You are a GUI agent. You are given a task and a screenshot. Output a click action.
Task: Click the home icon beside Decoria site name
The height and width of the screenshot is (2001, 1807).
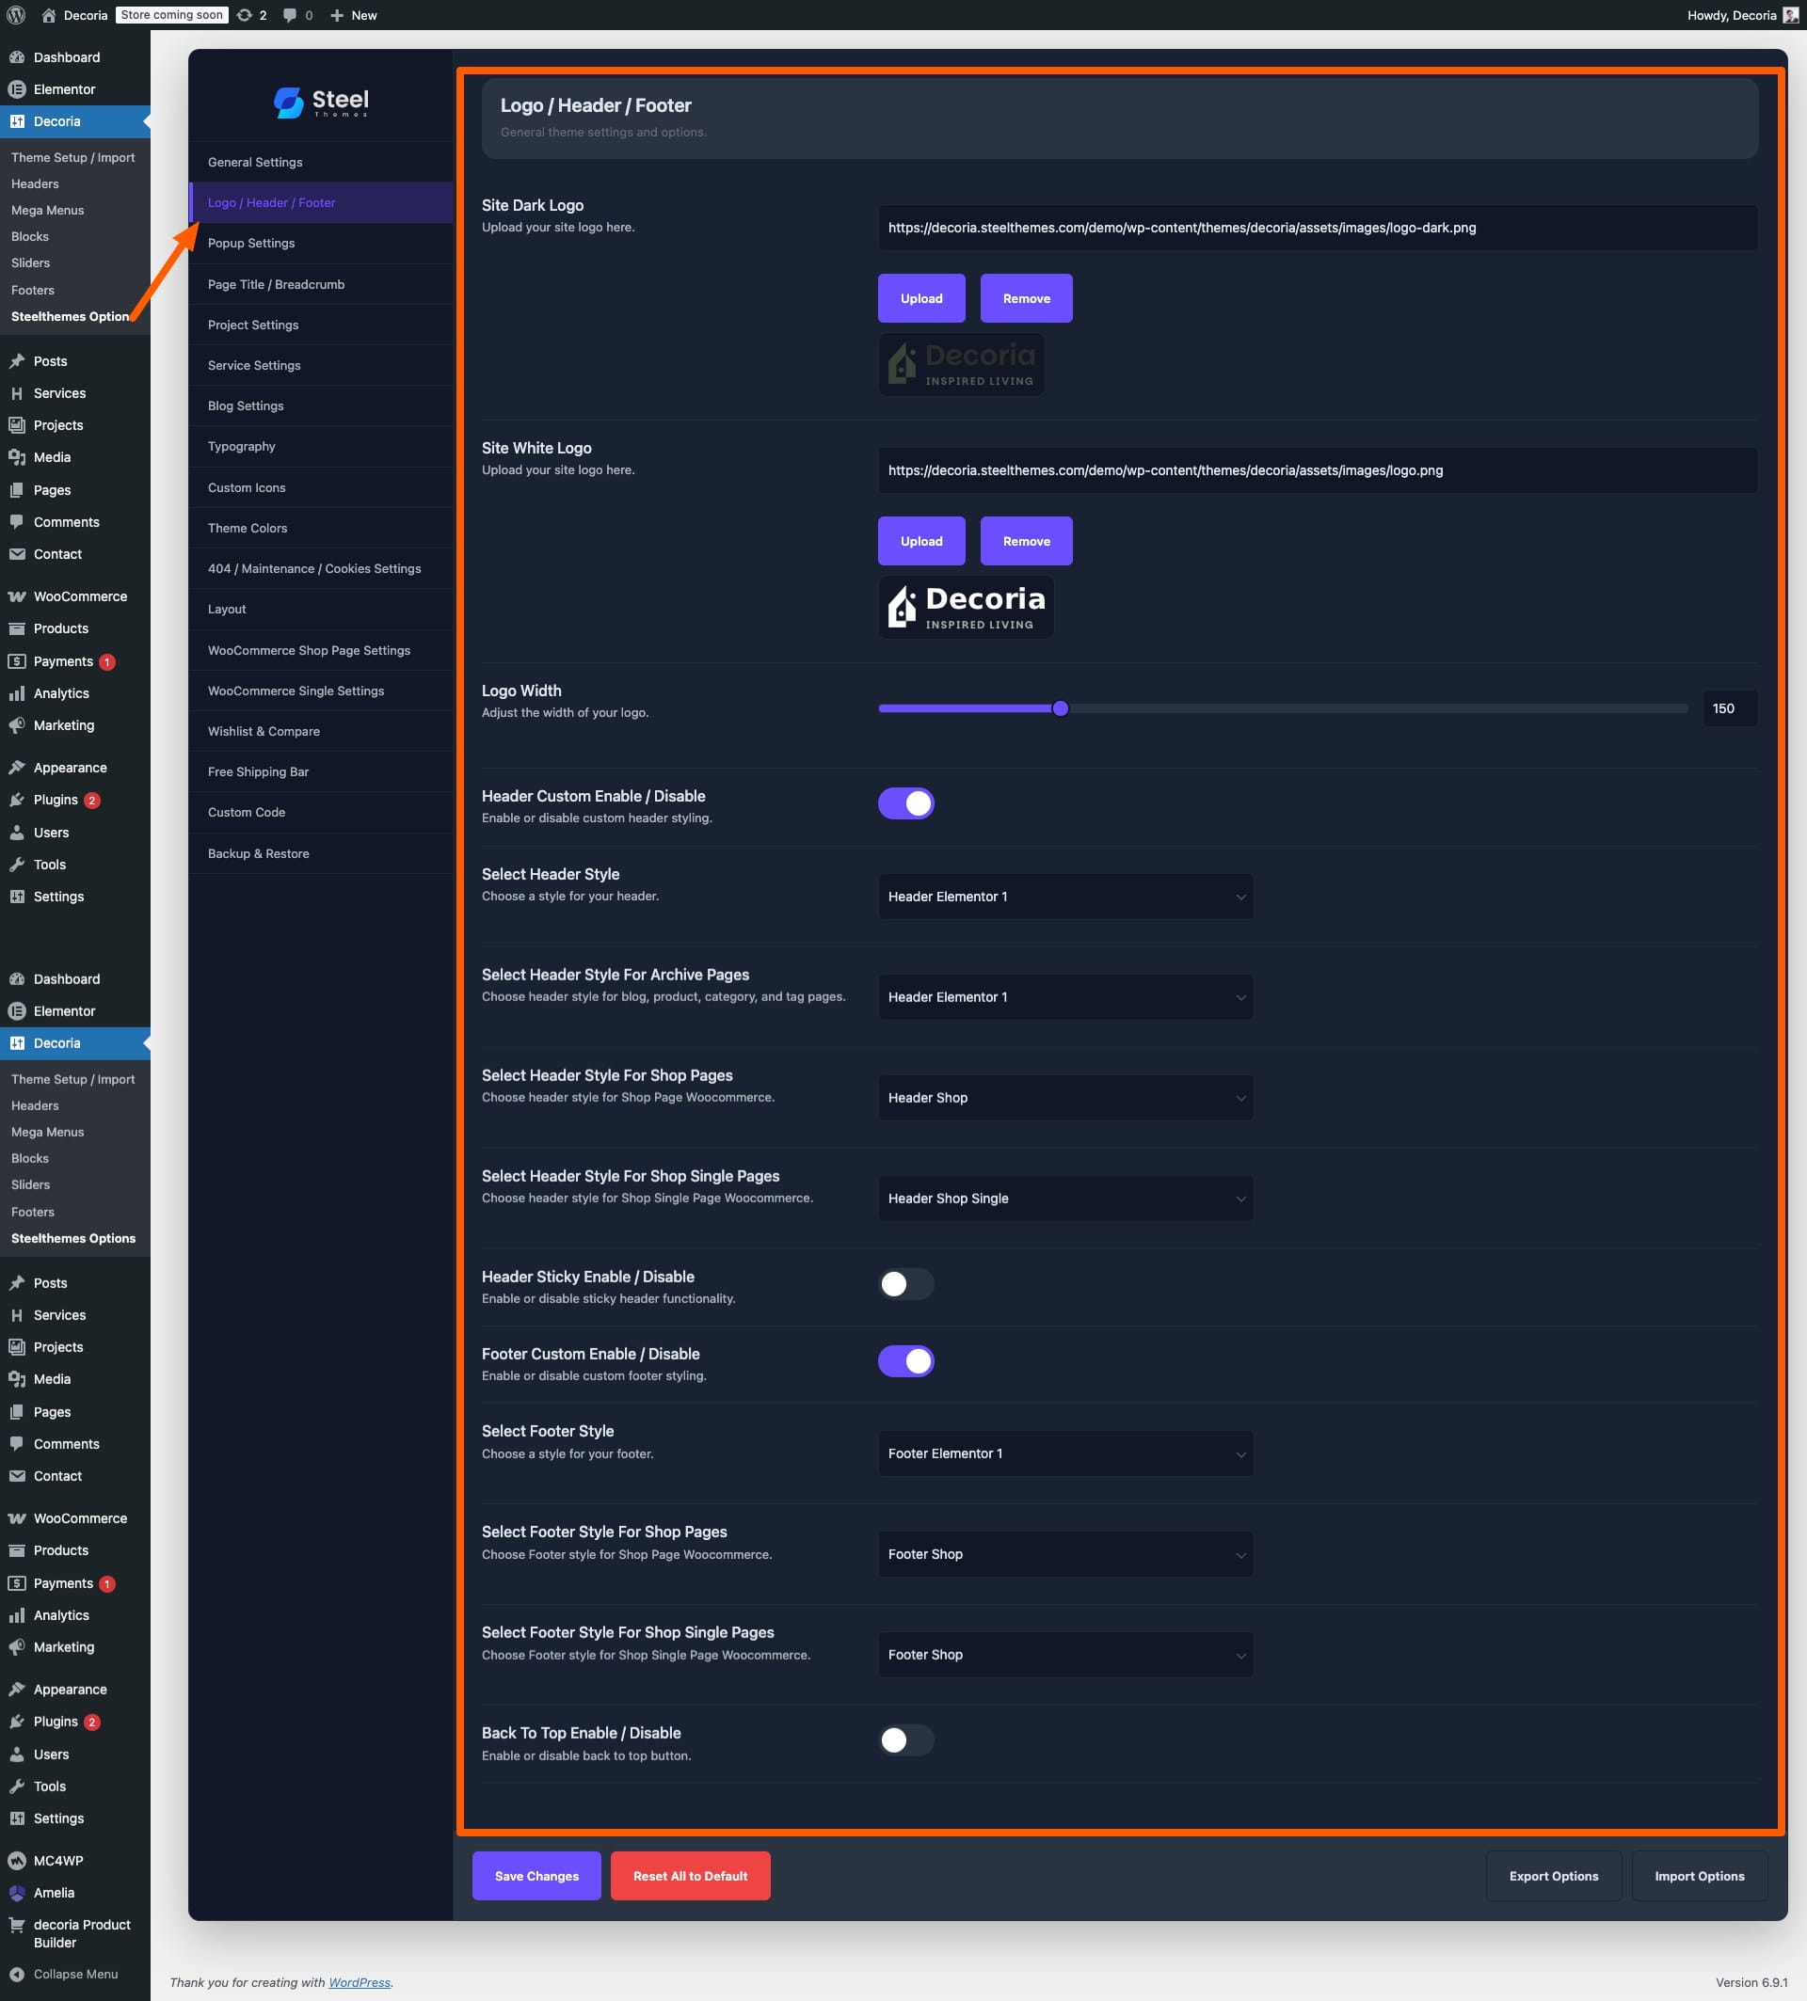point(49,15)
